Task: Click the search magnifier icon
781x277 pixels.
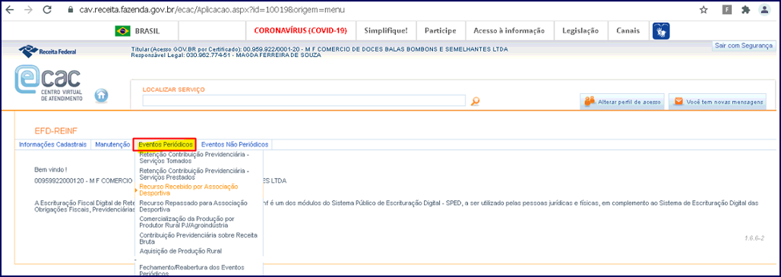Action: [475, 101]
